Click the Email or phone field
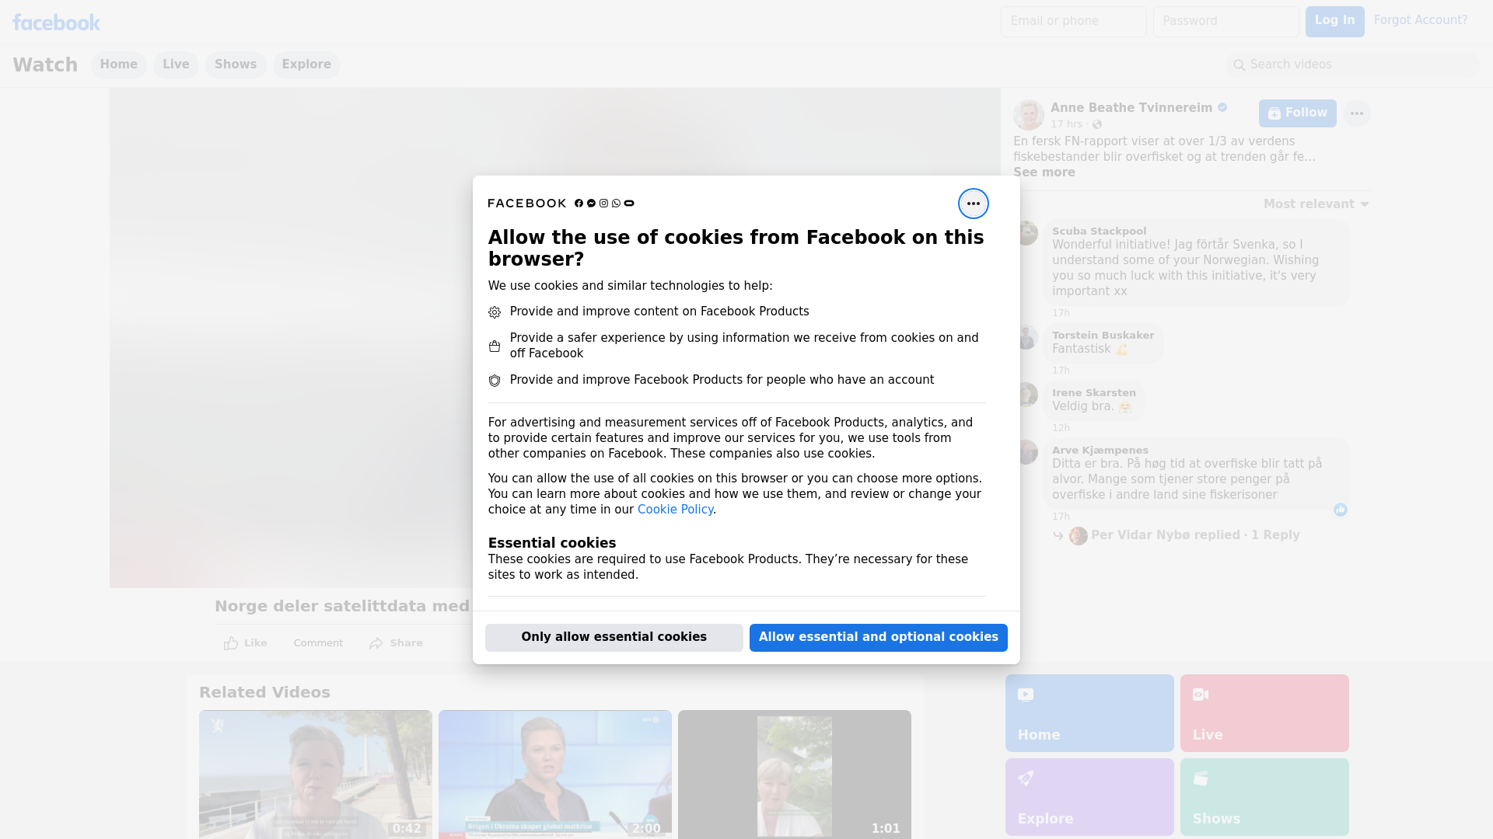Screen dimensions: 1493x839 [1073, 22]
